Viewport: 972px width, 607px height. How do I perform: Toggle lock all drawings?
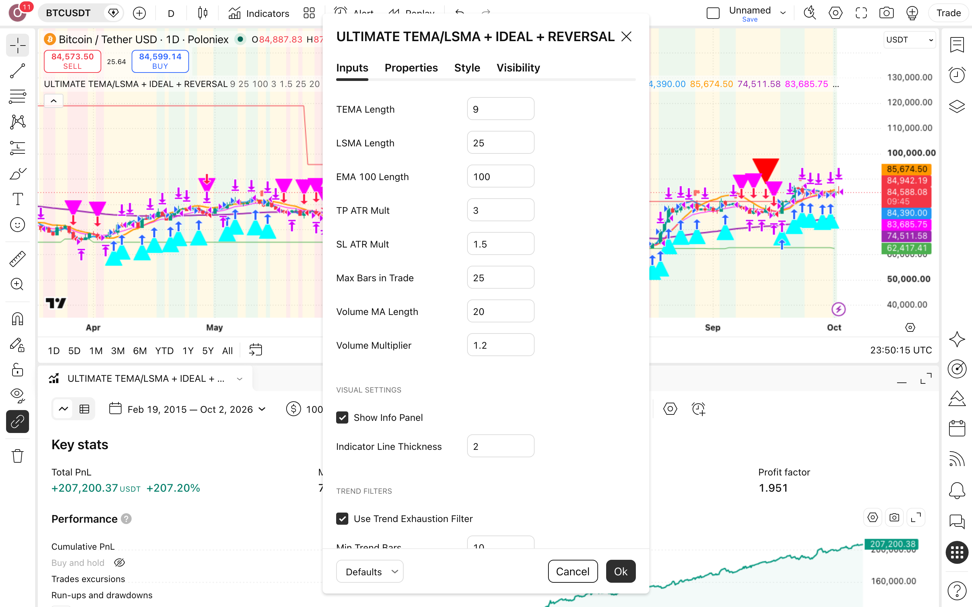point(17,370)
